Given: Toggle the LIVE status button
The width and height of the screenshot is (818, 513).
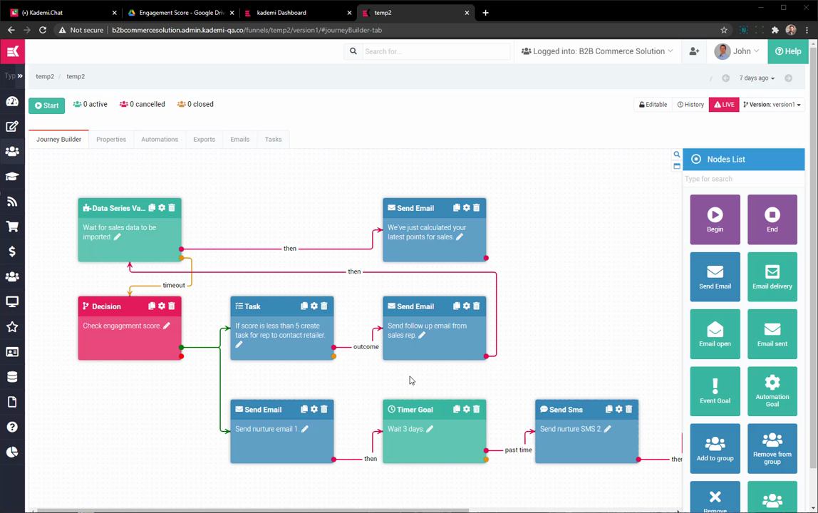Looking at the screenshot, I should (x=724, y=105).
